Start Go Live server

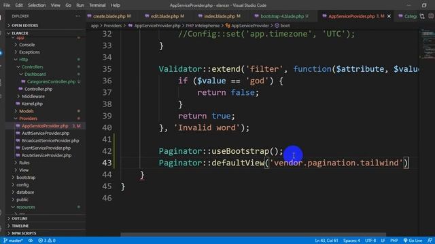(413, 241)
